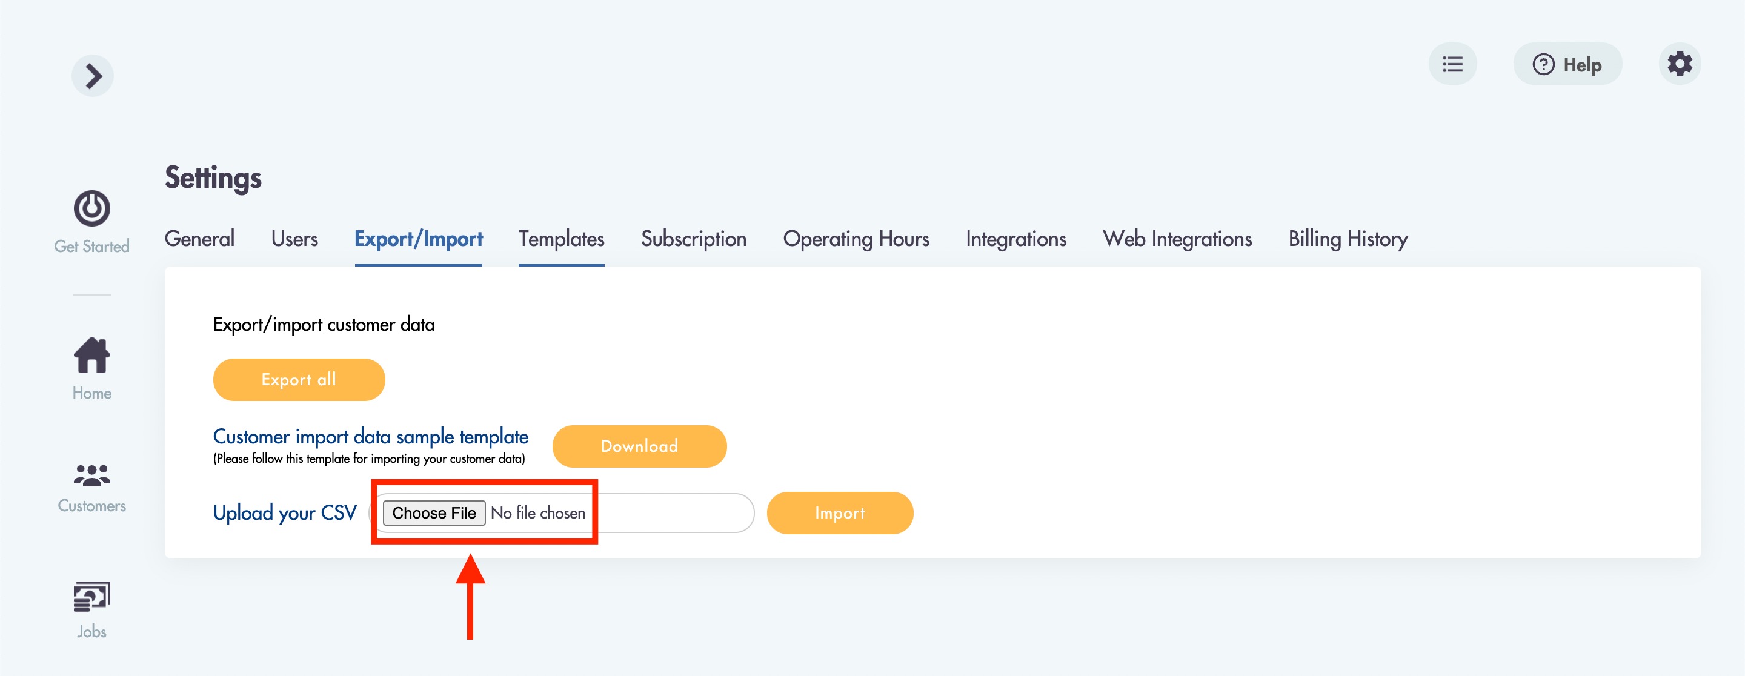The height and width of the screenshot is (676, 1745).
Task: Open the list menu icon in header
Action: click(x=1452, y=64)
